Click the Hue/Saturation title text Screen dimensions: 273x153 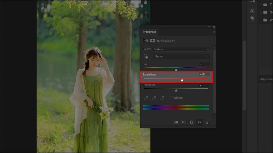(166, 40)
